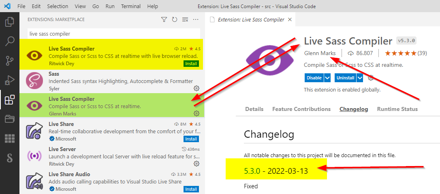
Task: Open the grid icon view in activity bar
Action: (10, 139)
